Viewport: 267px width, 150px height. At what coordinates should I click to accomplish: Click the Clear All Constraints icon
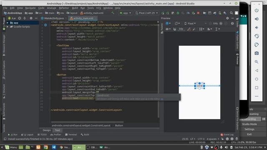click(189, 29)
